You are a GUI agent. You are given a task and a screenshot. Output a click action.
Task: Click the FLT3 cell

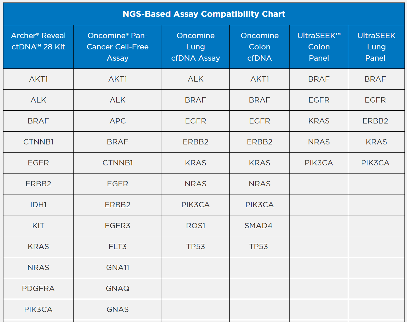click(118, 247)
